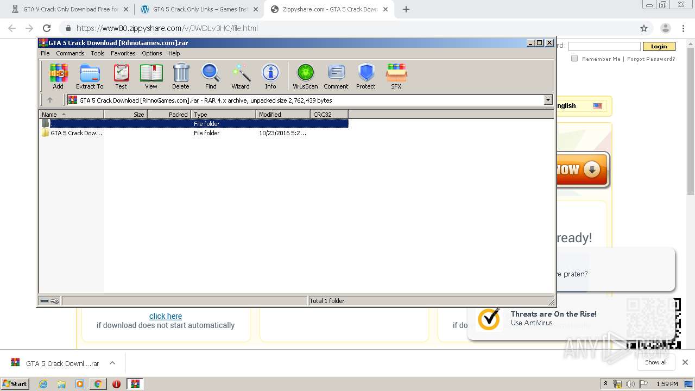Viewport: 695px width, 391px height.
Task: Open the Tools menu
Action: [98, 53]
